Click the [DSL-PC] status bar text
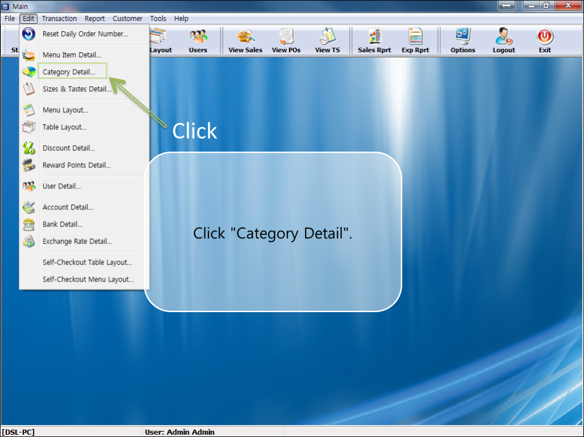The width and height of the screenshot is (584, 437). (x=18, y=432)
